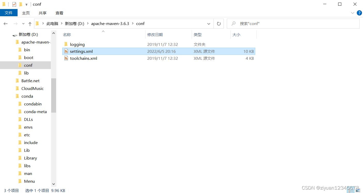Screen dimensions: 363x193
Task: Open the chevron after 此电脑 breadcrumb
Action: [61, 23]
